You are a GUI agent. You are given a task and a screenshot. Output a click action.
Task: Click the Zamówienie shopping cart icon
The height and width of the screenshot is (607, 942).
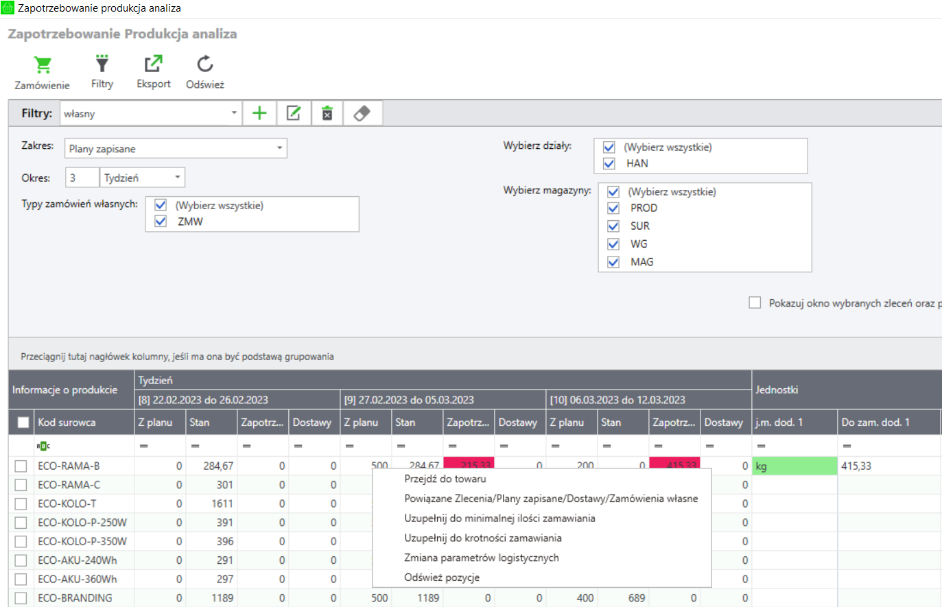click(43, 65)
